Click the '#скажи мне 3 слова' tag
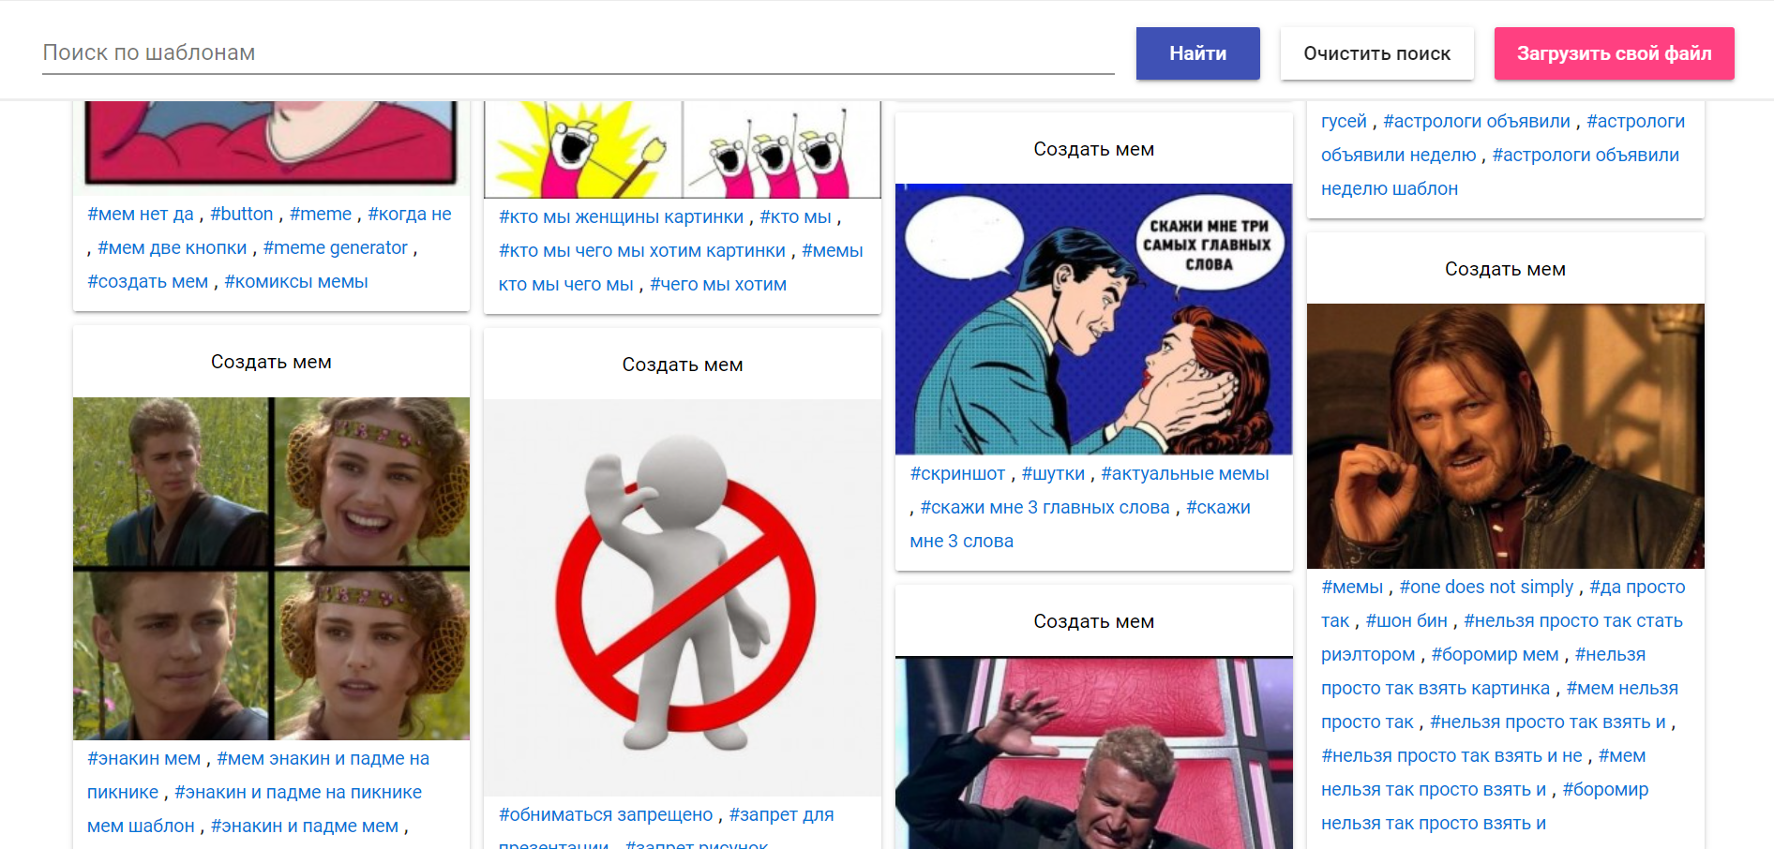Image resolution: width=1774 pixels, height=849 pixels. coord(1080,524)
